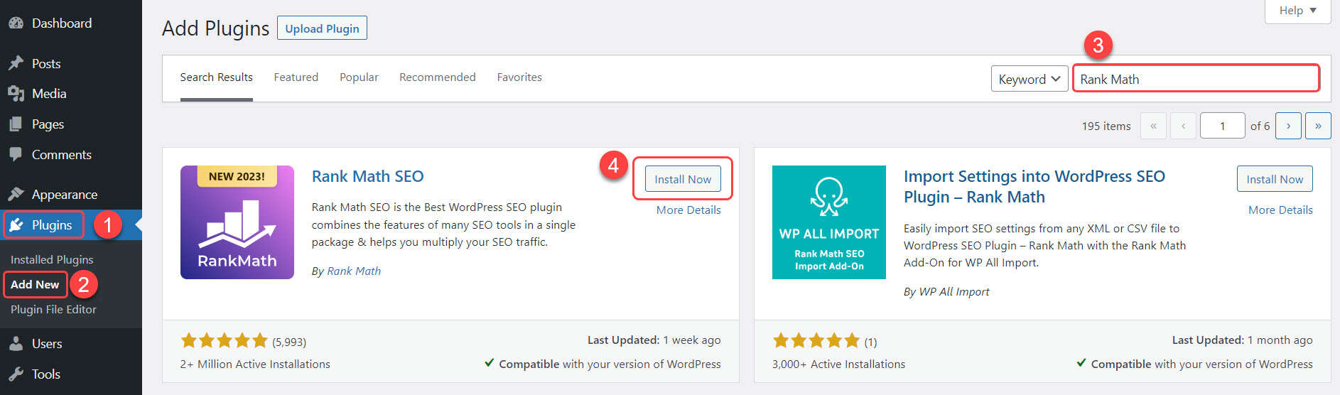This screenshot has height=395, width=1340.
Task: Install Import Settings into WordPress SEO plugin
Action: pos(1275,179)
